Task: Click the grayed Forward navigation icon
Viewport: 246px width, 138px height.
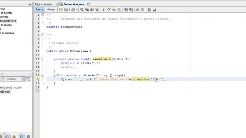Action: [x=73, y=10]
